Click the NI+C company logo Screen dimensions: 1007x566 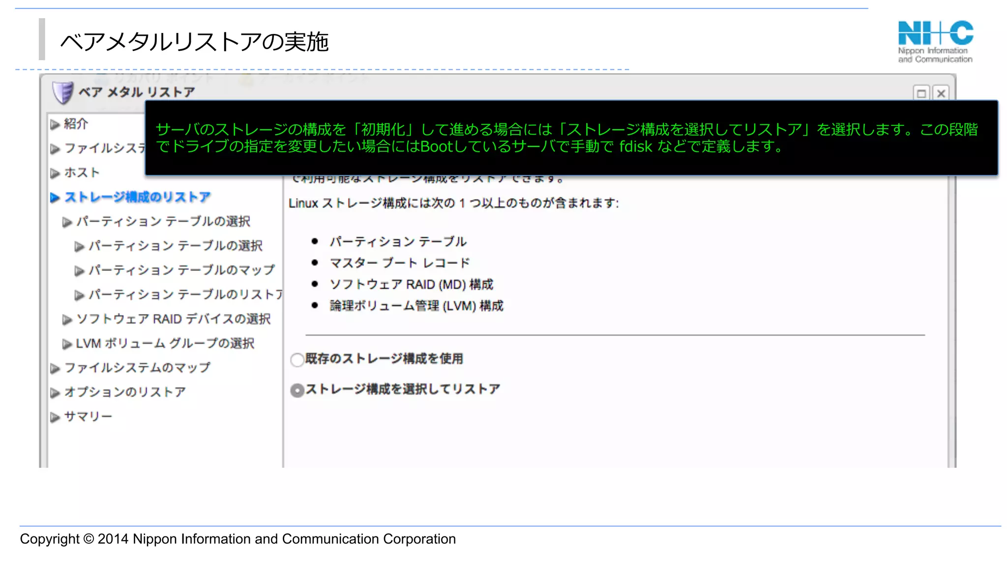click(935, 42)
